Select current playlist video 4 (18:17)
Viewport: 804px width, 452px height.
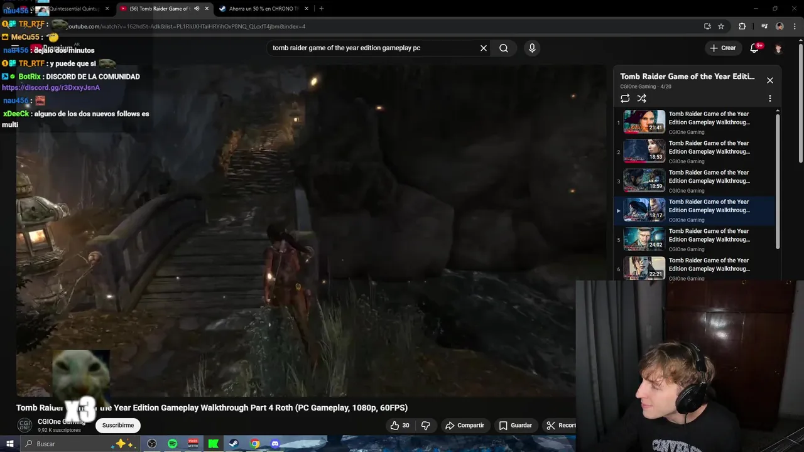[695, 210]
